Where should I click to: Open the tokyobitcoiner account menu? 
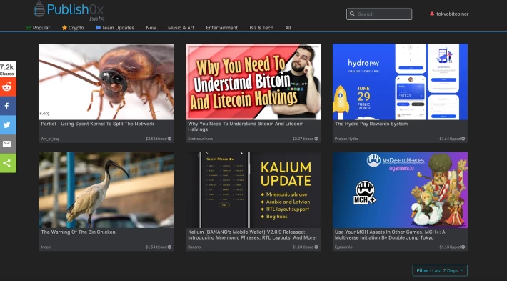tap(452, 14)
